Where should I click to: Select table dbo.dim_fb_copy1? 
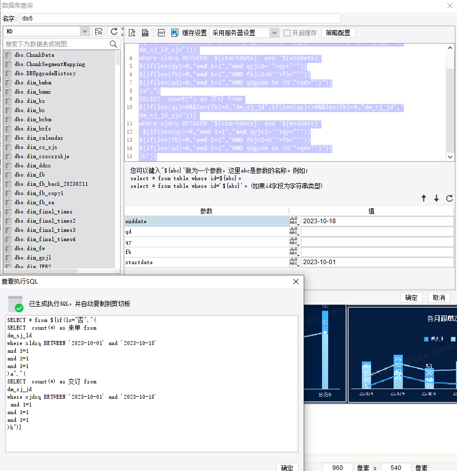(39, 193)
